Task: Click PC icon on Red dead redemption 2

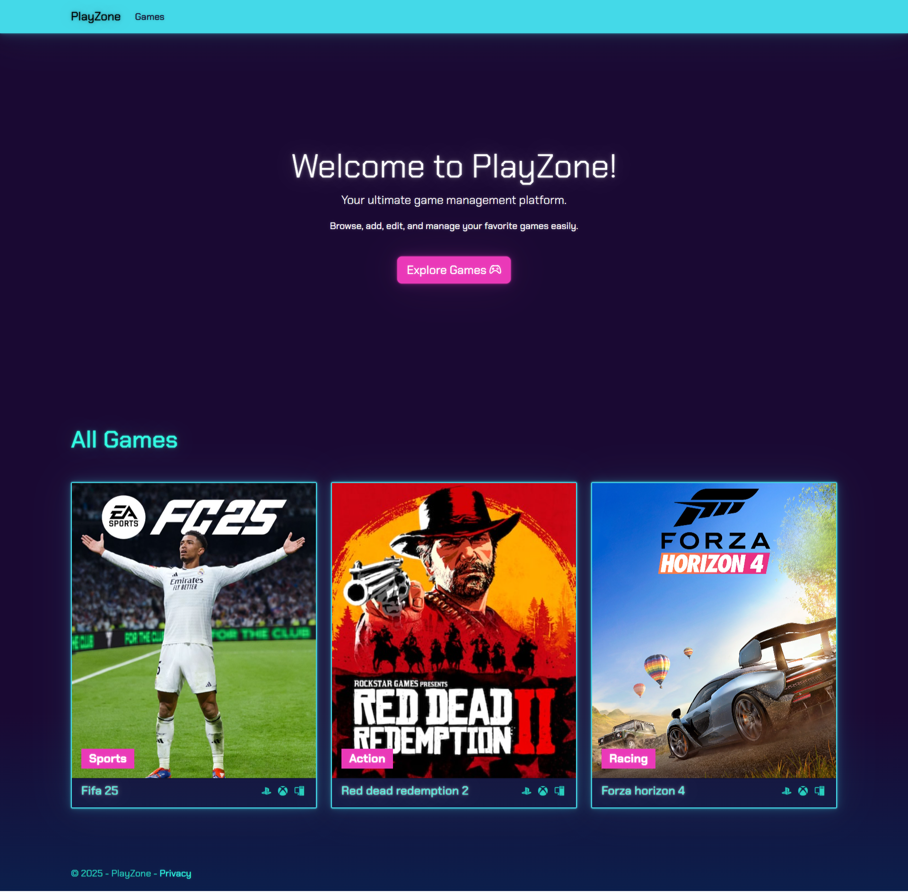Action: [559, 791]
